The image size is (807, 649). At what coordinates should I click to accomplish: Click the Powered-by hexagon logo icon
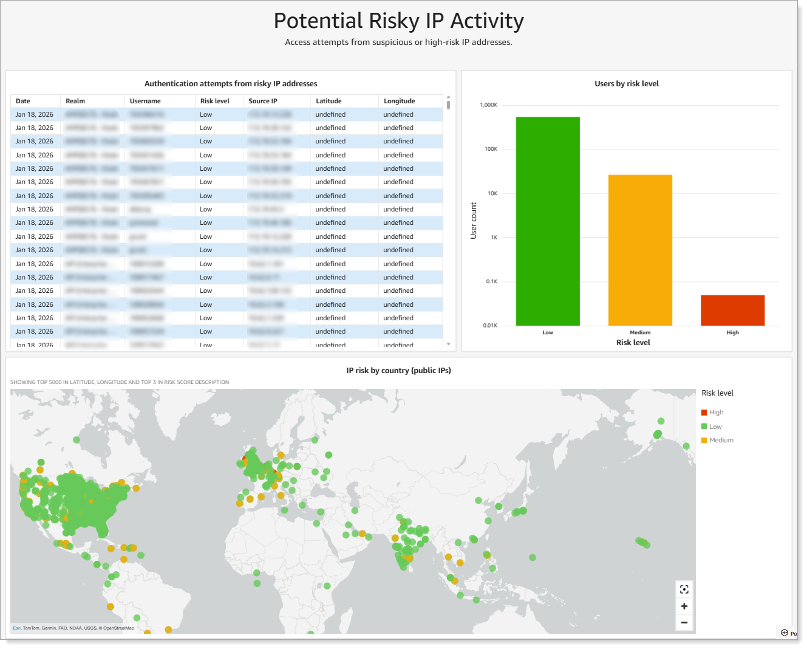pos(785,633)
